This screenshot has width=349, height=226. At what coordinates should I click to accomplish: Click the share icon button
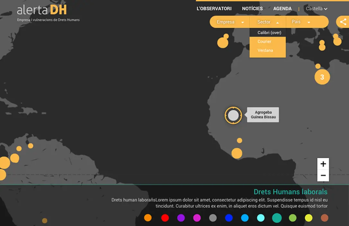(343, 22)
